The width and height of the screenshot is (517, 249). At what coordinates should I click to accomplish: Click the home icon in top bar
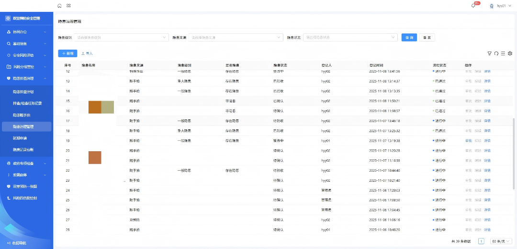click(59, 6)
